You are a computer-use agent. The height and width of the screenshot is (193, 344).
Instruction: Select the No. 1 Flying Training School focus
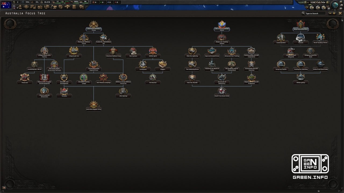point(222,26)
